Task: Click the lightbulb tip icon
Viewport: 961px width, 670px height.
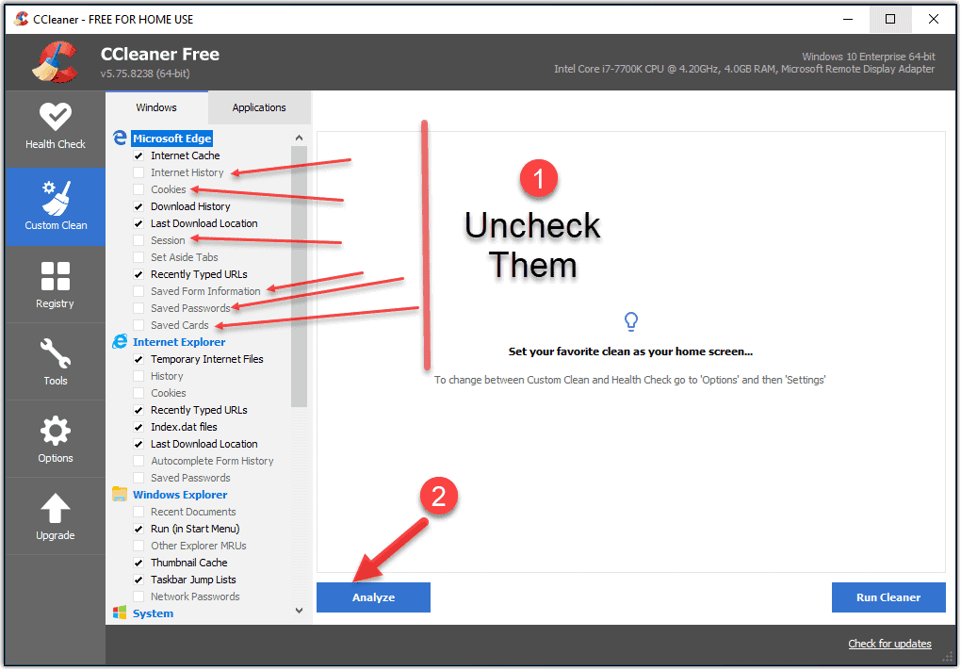Action: 630,321
